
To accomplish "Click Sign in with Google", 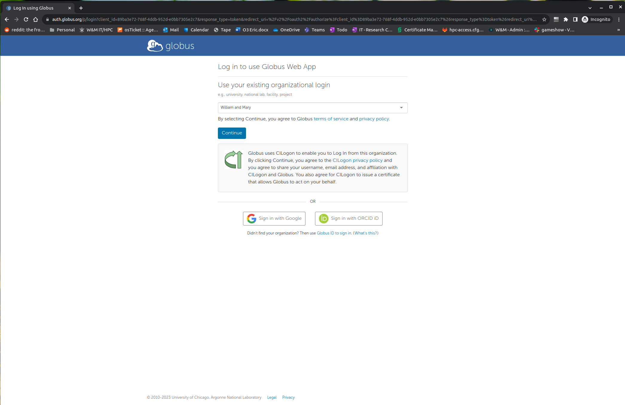I will pos(274,218).
